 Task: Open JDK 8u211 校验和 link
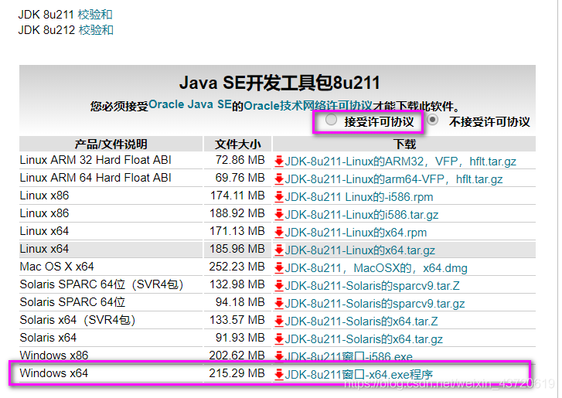click(x=95, y=15)
